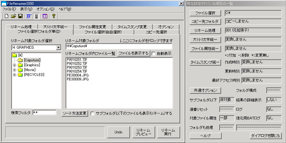
Task: Click 大(小)文字統一 button in settings list
Action: point(205,39)
